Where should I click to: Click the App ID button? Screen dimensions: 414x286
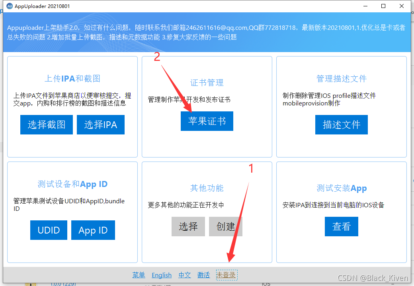coord(93,230)
